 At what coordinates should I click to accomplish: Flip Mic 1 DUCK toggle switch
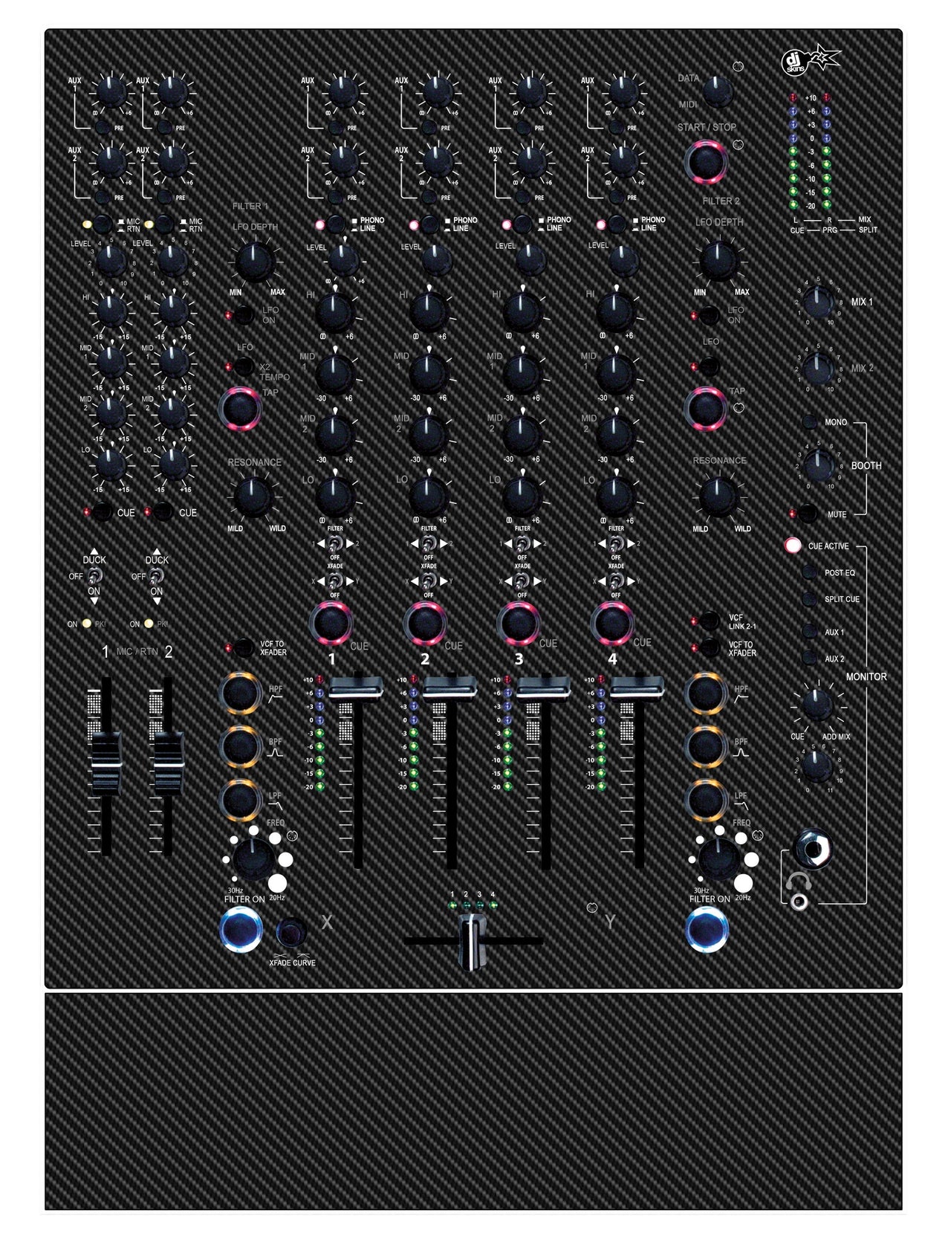pos(94,576)
